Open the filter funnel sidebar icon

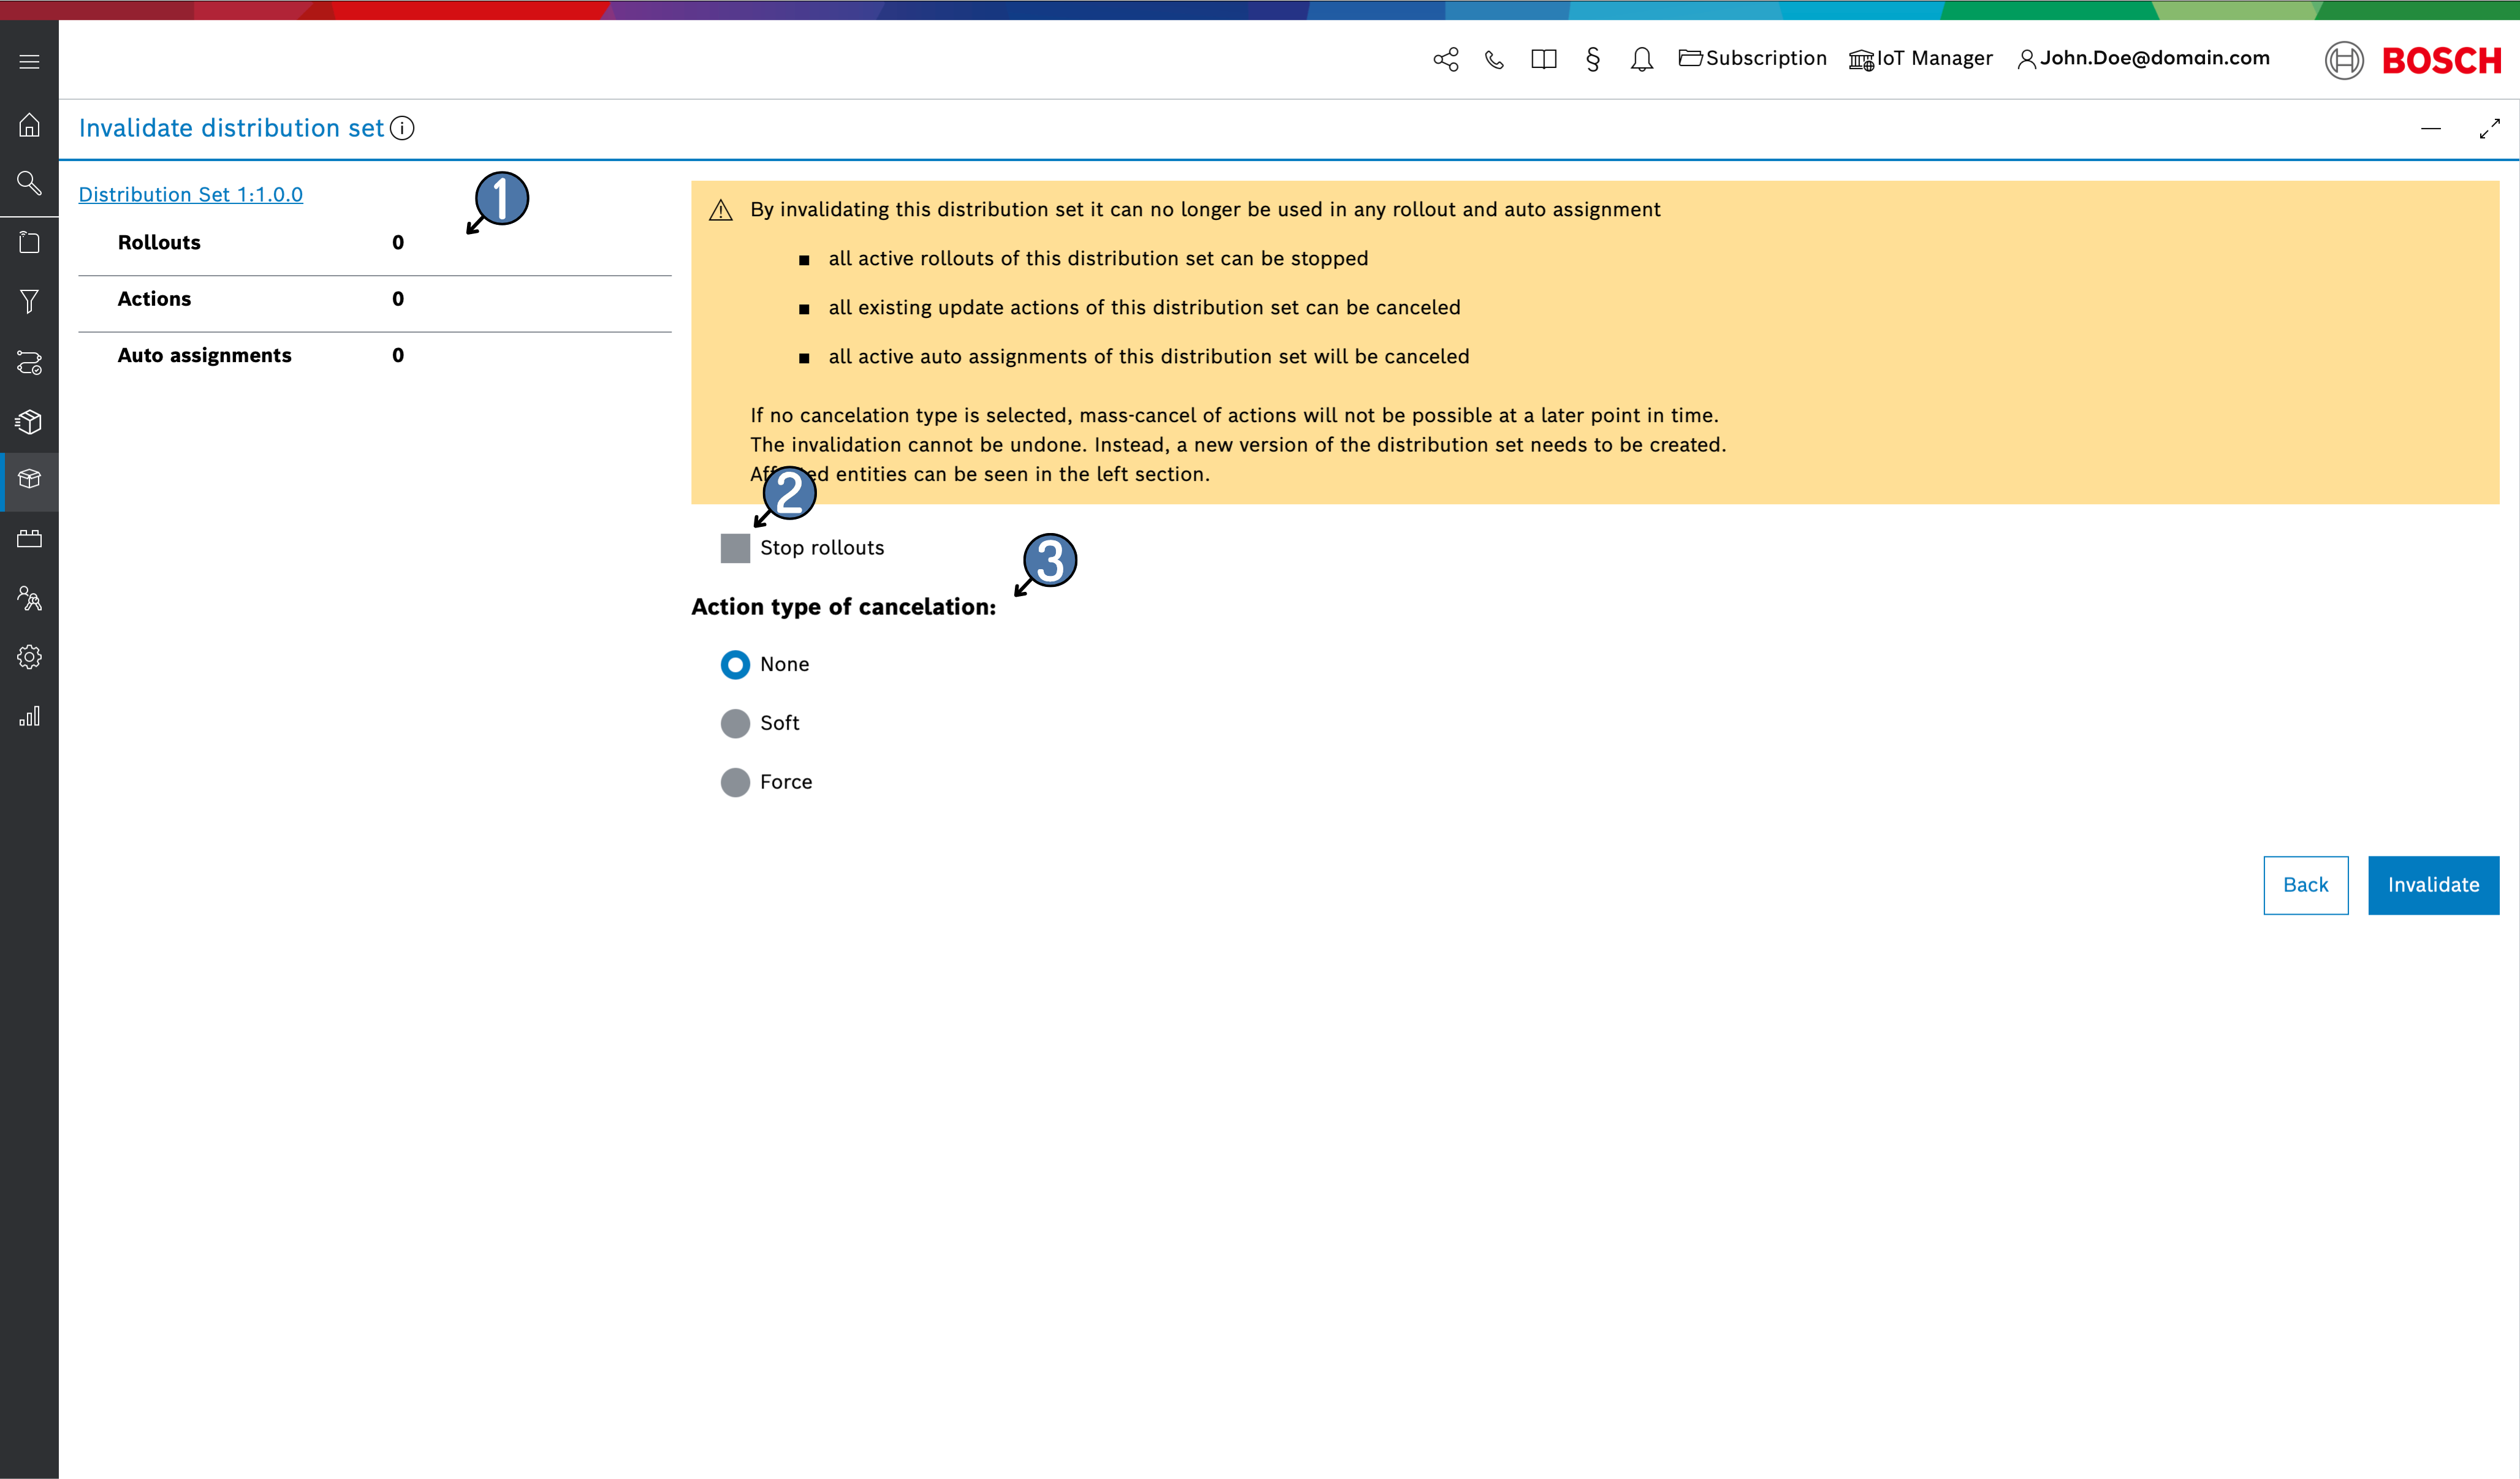click(29, 301)
